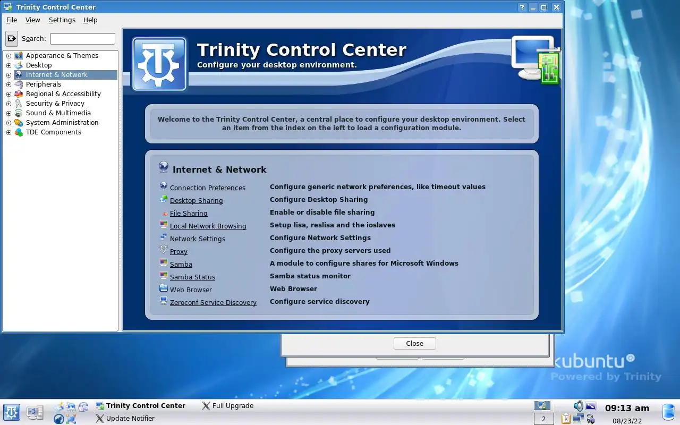Open the File menu
The width and height of the screenshot is (680, 425).
pyautogui.click(x=12, y=20)
